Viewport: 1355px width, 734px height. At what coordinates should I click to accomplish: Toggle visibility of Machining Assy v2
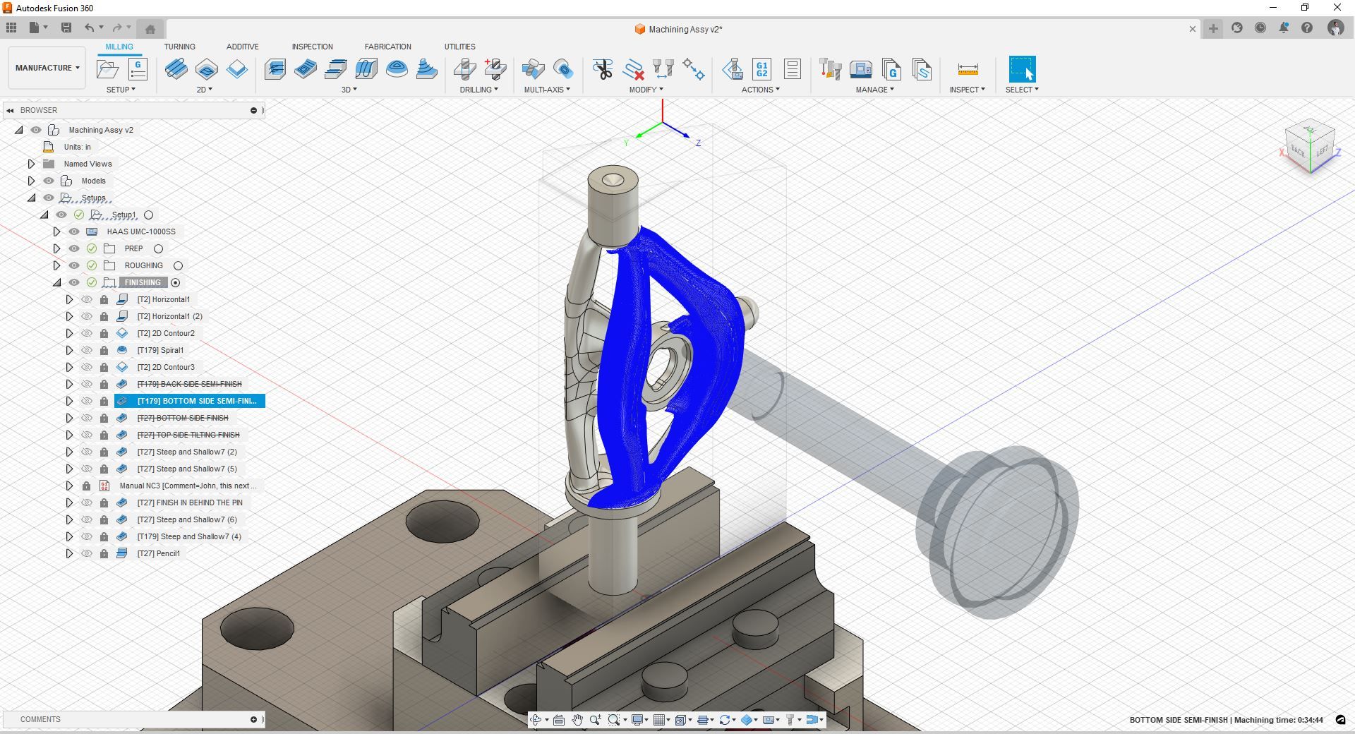coord(36,130)
